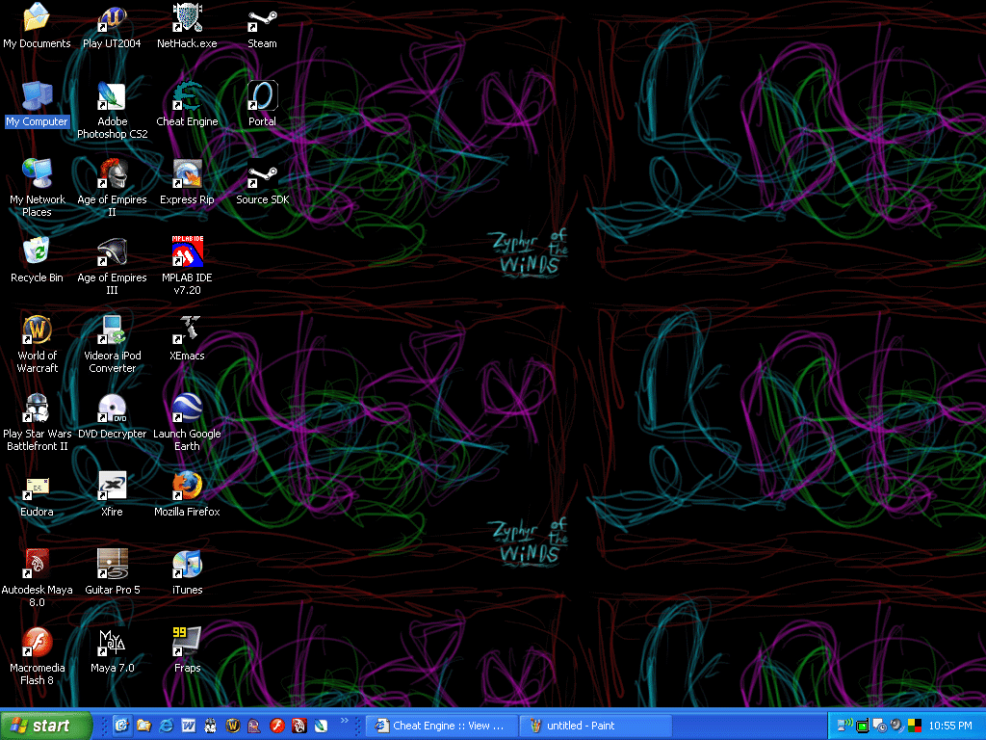Click the red Maya icon in Quick Launch
This screenshot has height=740, width=986.
point(299,726)
